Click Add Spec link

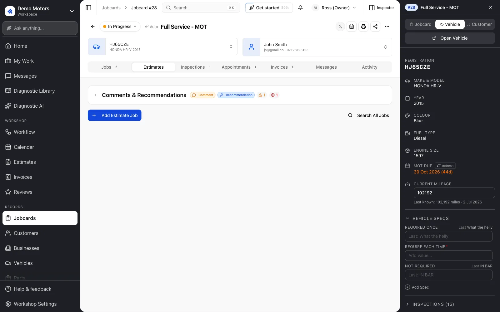coord(417,287)
